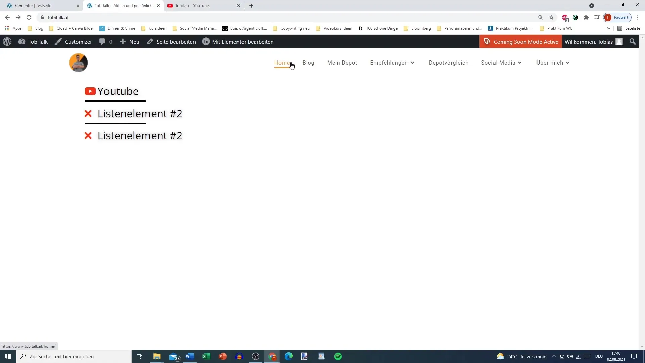
Task: Close the Elementor | Testseite tab
Action: coord(78,6)
